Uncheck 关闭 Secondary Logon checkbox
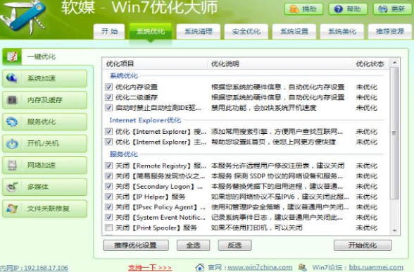414x272 pixels. click(108, 186)
